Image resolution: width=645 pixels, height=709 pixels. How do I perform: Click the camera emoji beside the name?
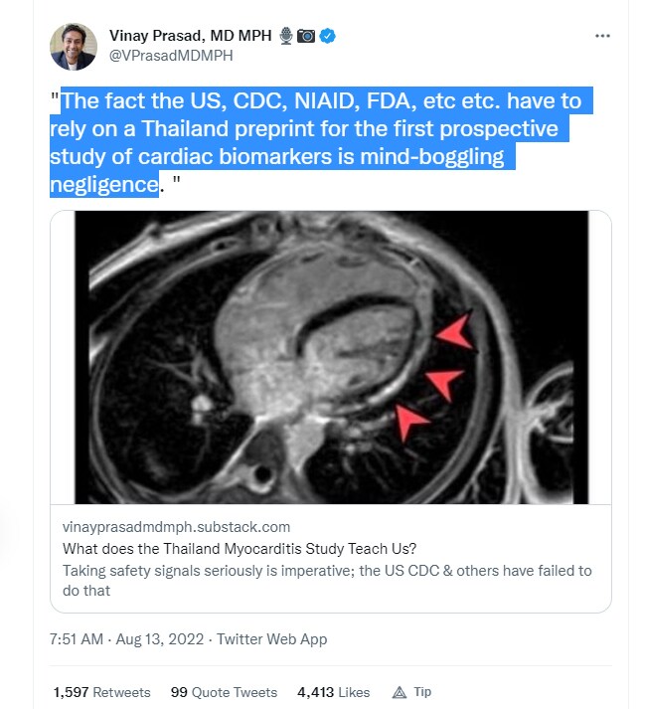tap(306, 37)
